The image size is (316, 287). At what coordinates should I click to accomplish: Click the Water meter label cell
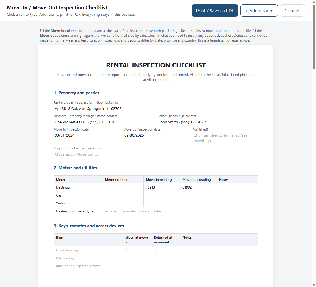tap(78, 203)
